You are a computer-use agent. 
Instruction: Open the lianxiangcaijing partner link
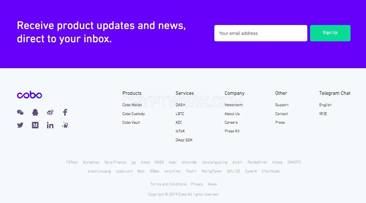point(215,162)
